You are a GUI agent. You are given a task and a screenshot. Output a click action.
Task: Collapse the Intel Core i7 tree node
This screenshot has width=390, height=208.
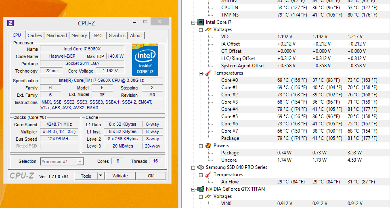tap(193, 23)
